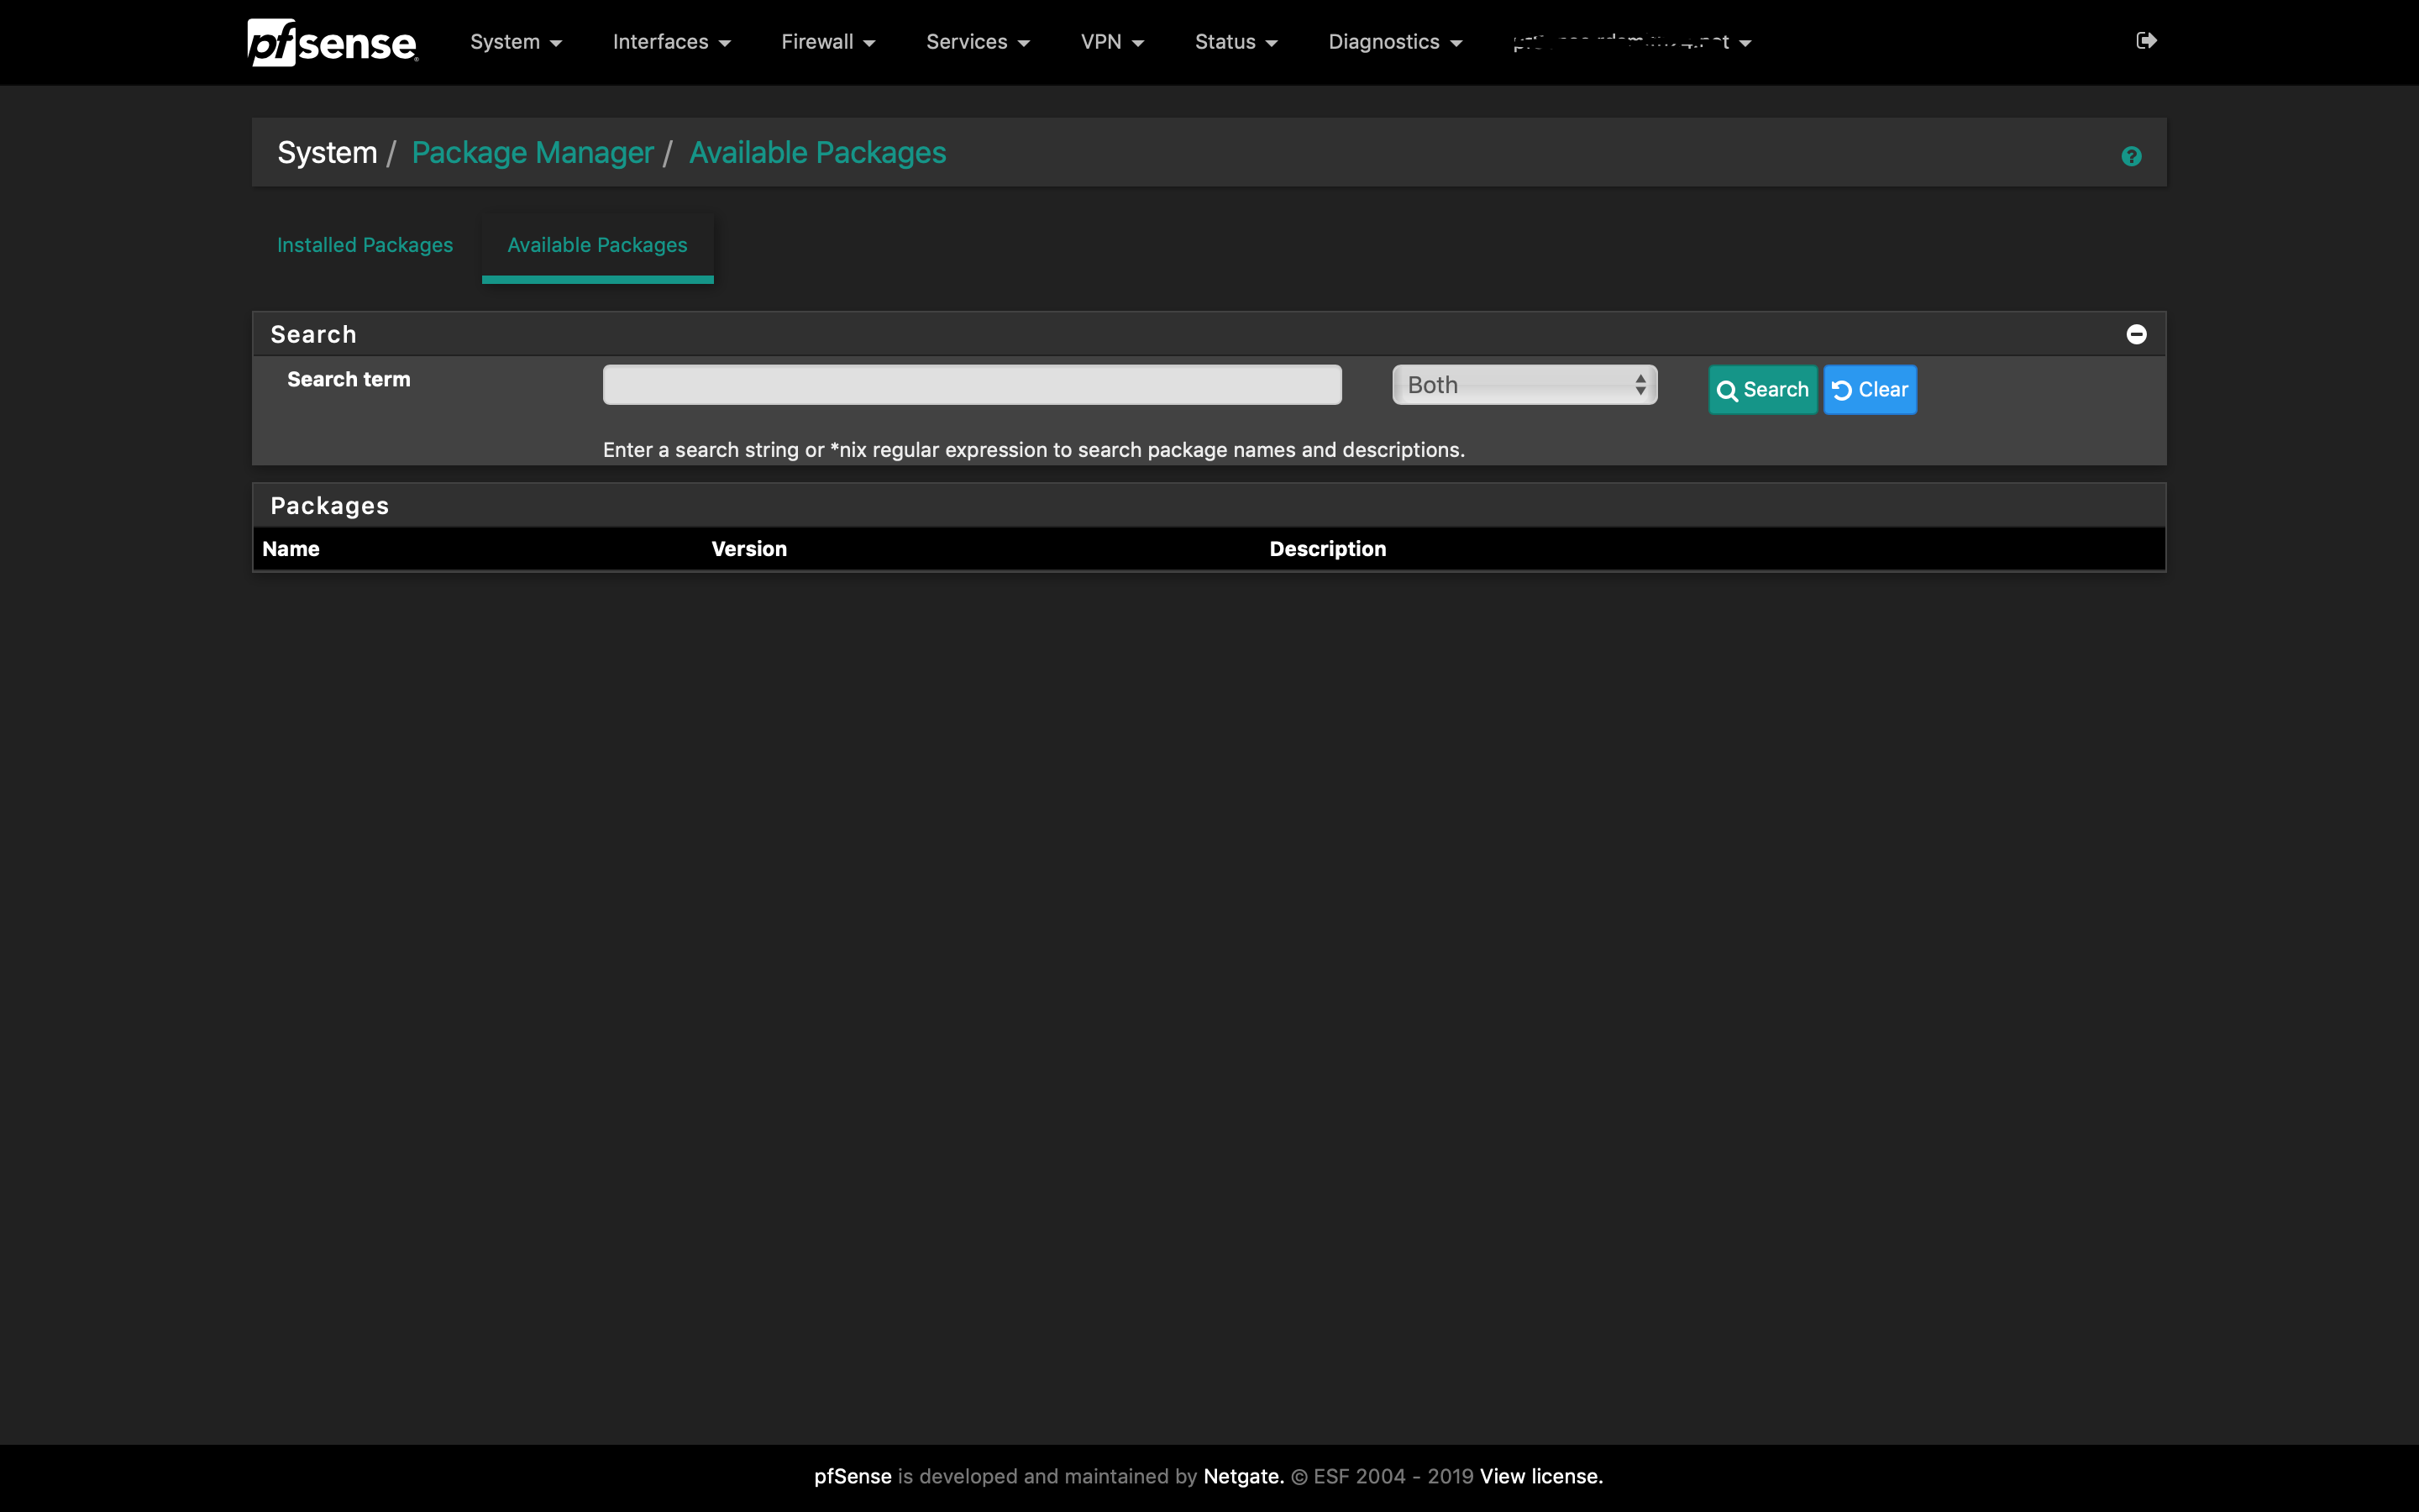Viewport: 2419px width, 1512px height.
Task: Open the Both search scope dropdown
Action: click(1524, 385)
